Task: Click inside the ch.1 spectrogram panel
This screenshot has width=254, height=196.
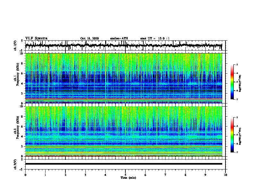Action: (x=123, y=78)
